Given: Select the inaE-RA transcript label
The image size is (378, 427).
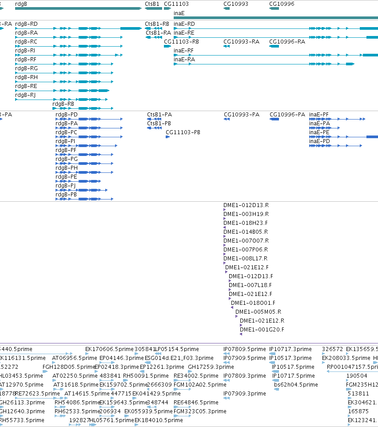Looking at the screenshot, I should click(184, 60).
